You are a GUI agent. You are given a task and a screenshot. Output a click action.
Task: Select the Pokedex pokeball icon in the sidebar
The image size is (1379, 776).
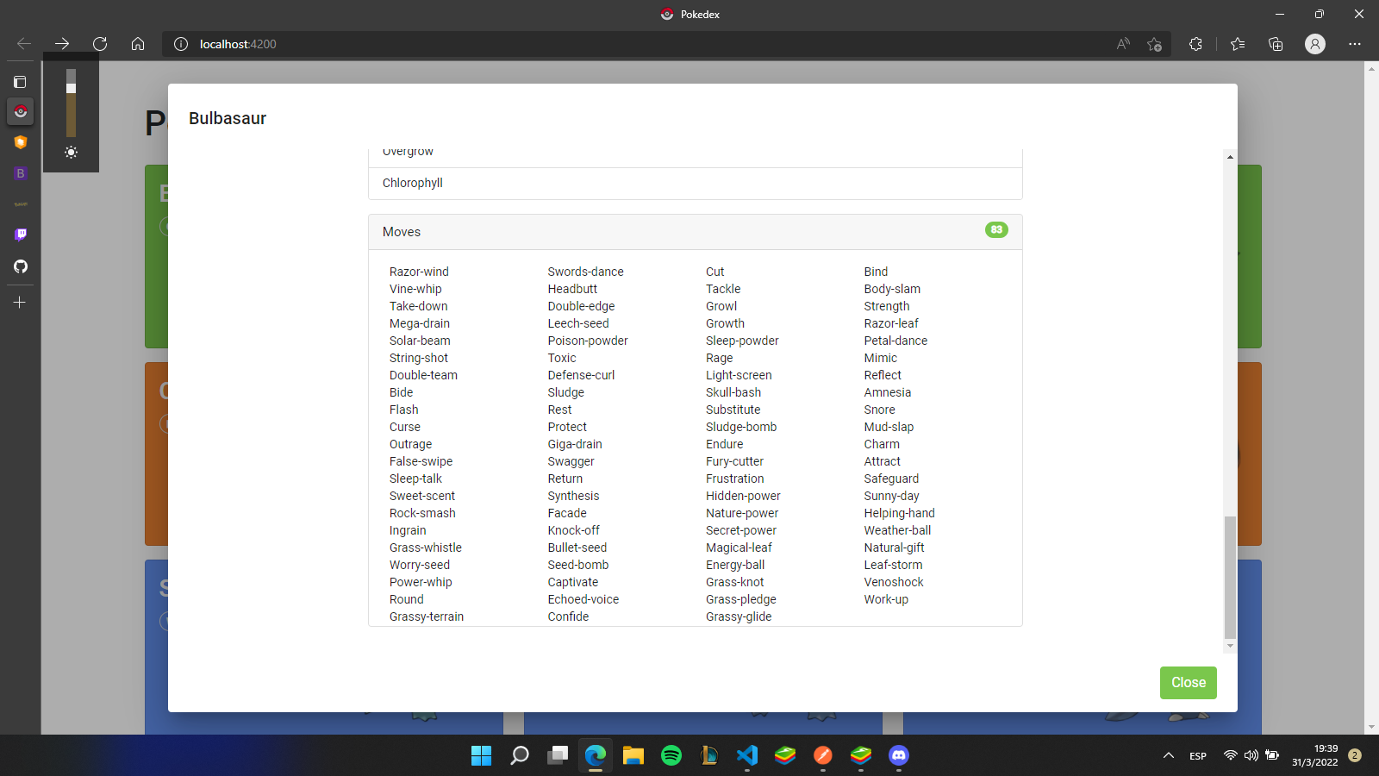(20, 112)
